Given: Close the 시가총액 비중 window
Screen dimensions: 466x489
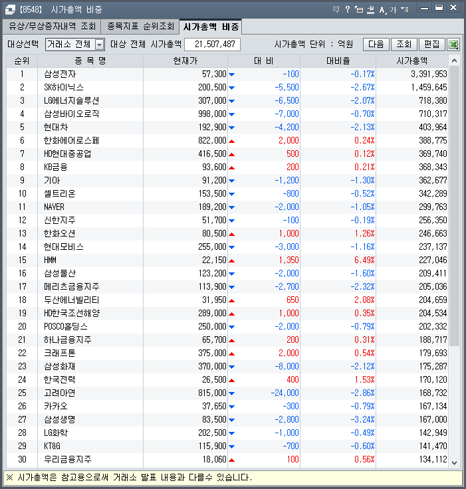Looking at the screenshot, I should pyautogui.click(x=453, y=8).
